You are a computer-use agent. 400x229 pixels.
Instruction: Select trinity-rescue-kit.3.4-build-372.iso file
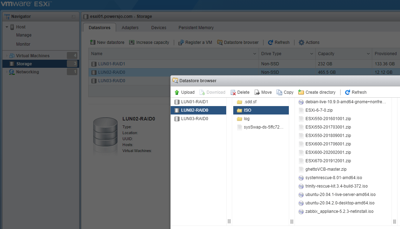pos(333,186)
